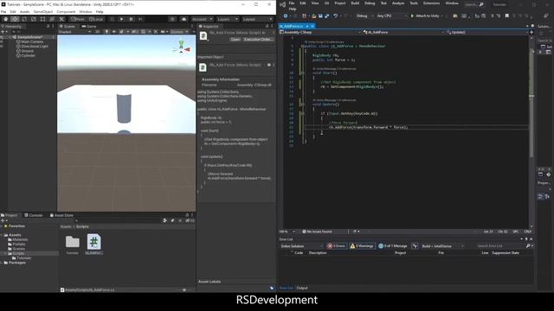Switch to the Game tab

click(89, 27)
